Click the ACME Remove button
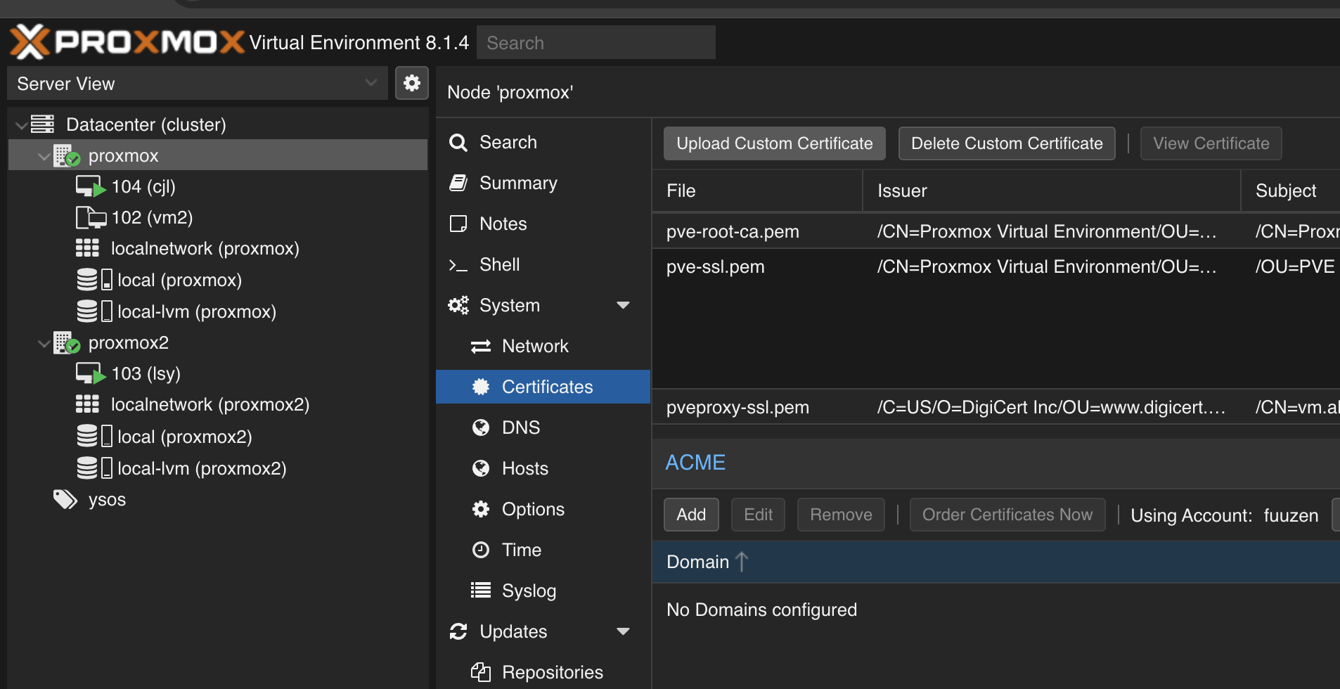The width and height of the screenshot is (1340, 689). point(841,515)
